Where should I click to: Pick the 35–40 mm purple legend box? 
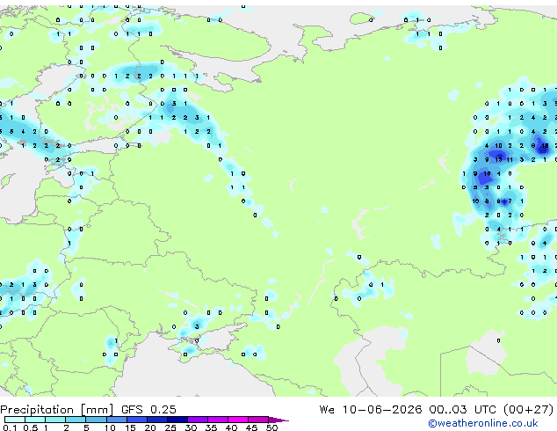click(218, 420)
